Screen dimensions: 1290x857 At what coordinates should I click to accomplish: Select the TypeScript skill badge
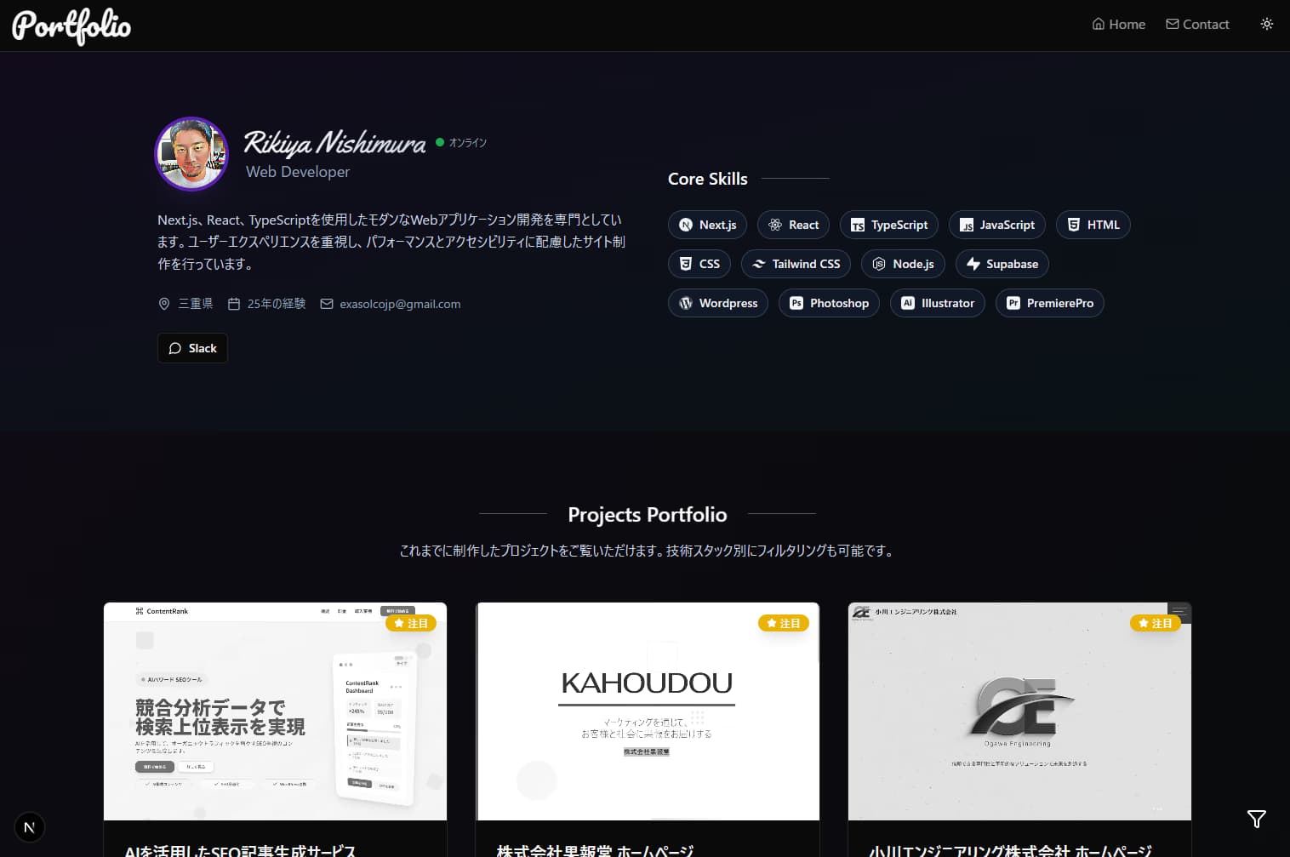point(888,225)
